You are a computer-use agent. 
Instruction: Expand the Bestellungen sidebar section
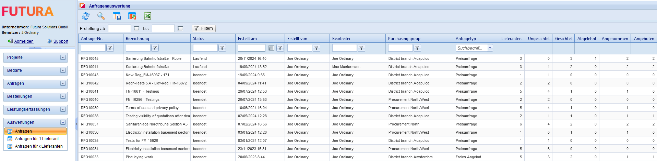pos(63,96)
